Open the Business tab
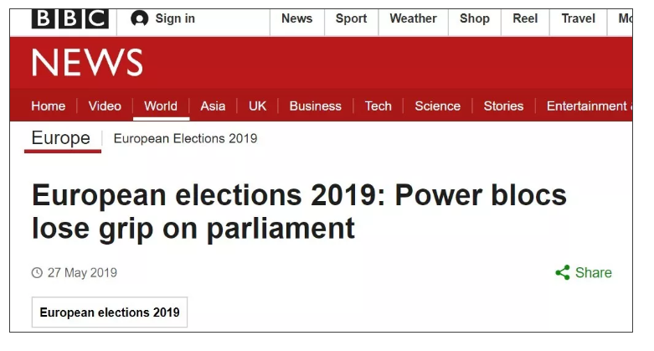This screenshot has height=351, width=654. [x=315, y=106]
